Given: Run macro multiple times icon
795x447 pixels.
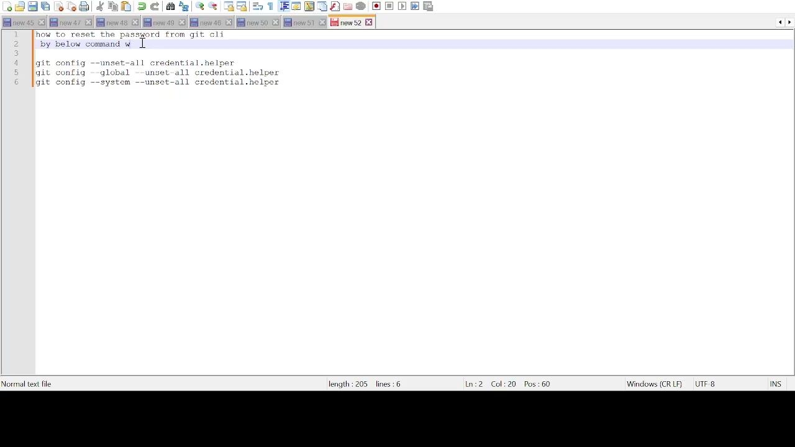Looking at the screenshot, I should [x=415, y=6].
